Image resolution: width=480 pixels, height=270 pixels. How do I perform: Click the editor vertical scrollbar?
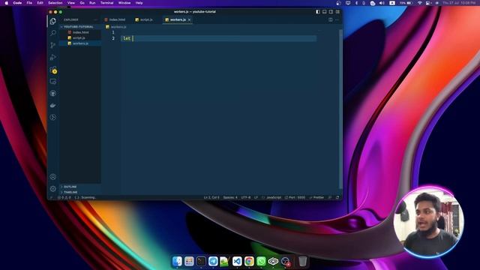click(340, 109)
